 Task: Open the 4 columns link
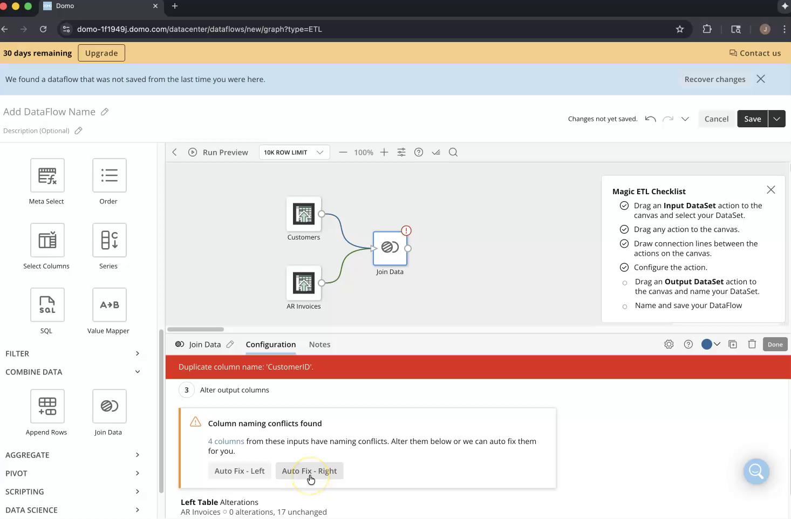coord(226,441)
